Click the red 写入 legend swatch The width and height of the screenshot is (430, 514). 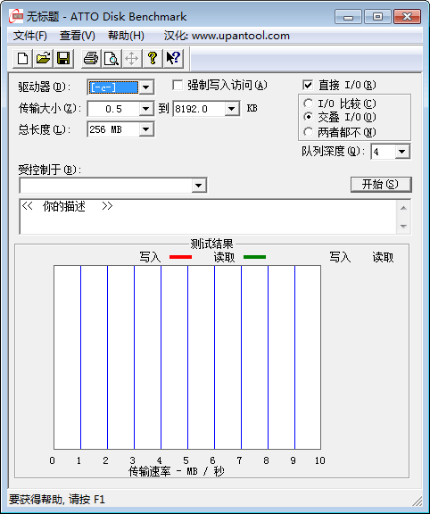pos(180,257)
